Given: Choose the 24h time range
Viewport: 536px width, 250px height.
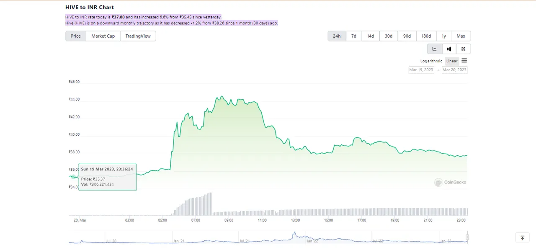Looking at the screenshot, I should tap(337, 36).
